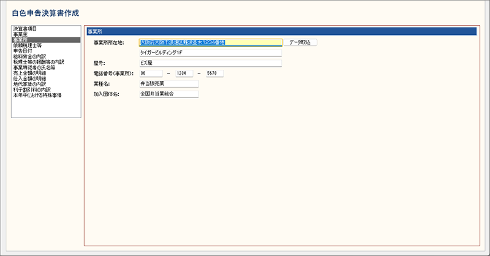Select 事業専従者の氏名等 entry
Screen dimensions: 490x256
tap(34, 67)
